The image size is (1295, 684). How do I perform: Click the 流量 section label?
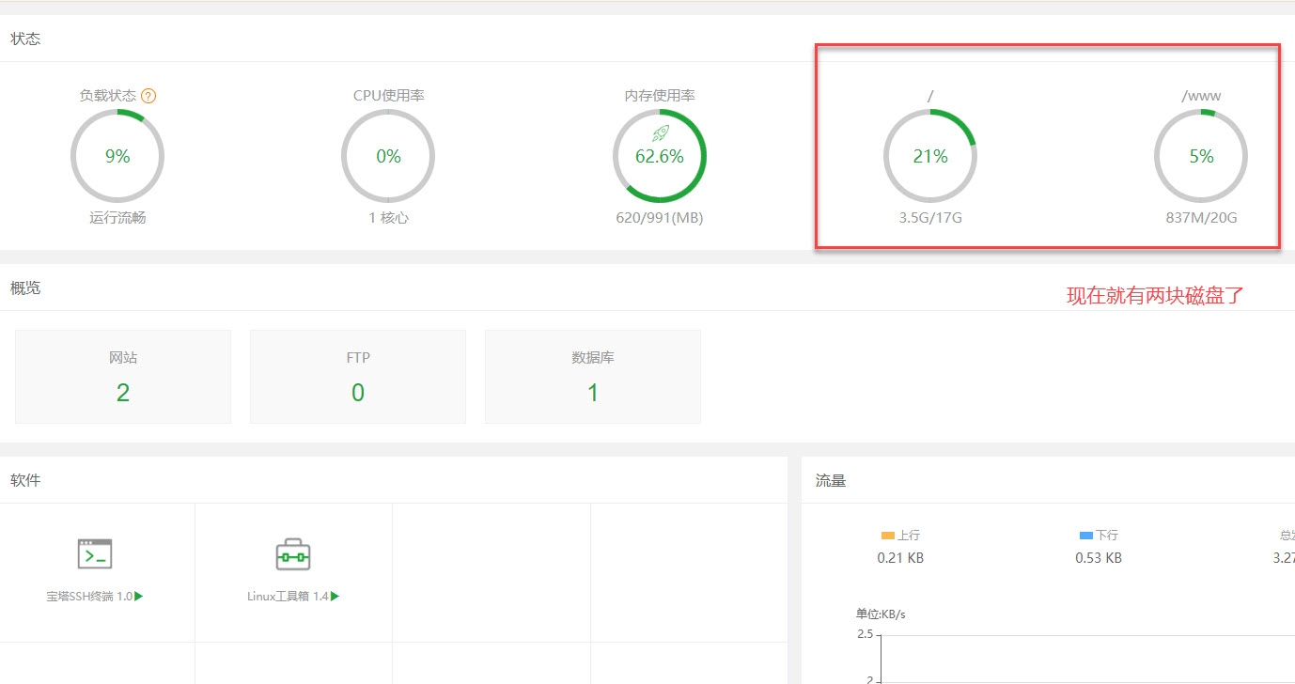point(833,480)
